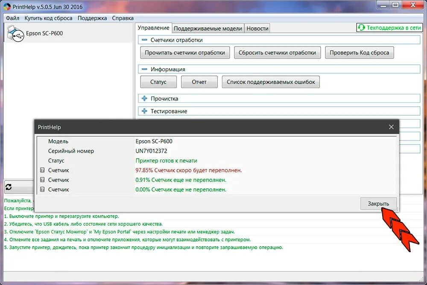
Task: Click the icon next to 97.85% Счетчик row
Action: pyautogui.click(x=42, y=170)
